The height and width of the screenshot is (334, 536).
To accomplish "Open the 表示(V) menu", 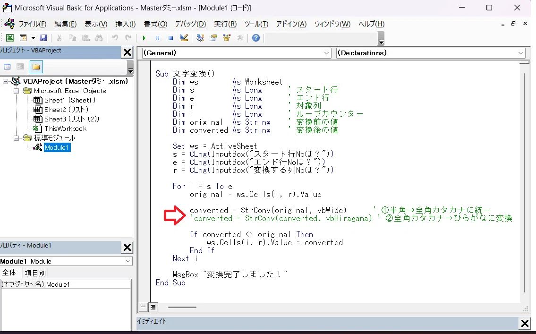I will click(x=96, y=24).
